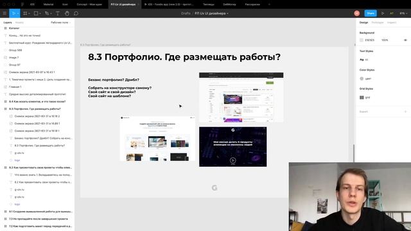Viewport: 411px width, 231px height.
Task: Select the dark purple website thumbnail on canvas
Action: [232, 147]
